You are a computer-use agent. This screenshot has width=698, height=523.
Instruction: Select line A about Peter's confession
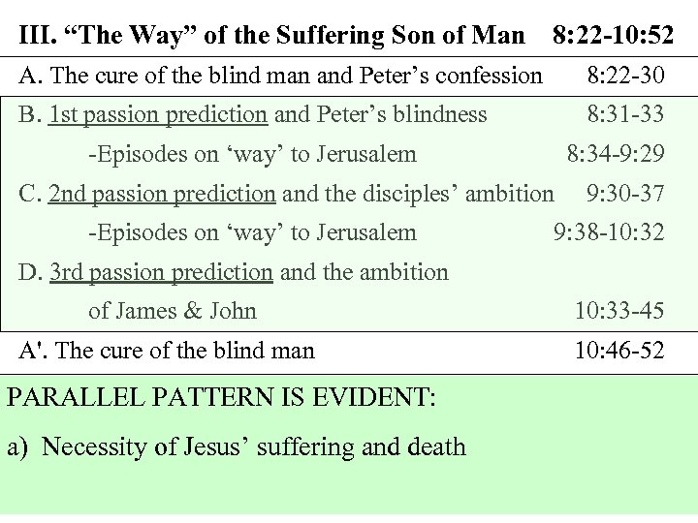click(x=281, y=75)
